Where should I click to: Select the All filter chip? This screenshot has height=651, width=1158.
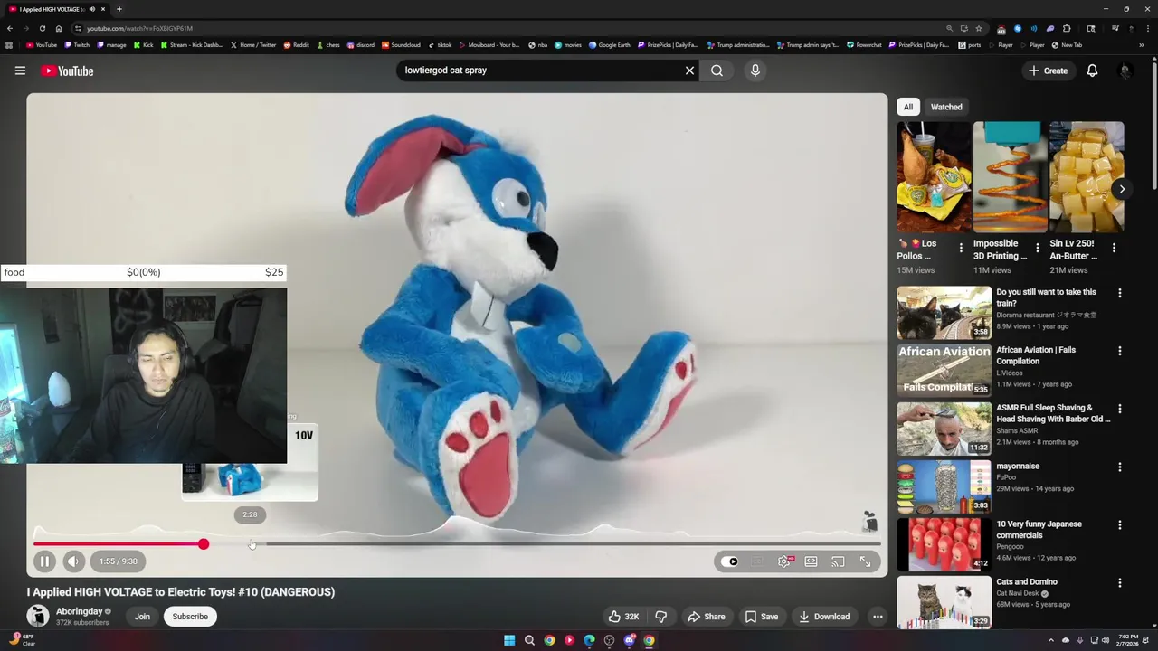tap(907, 107)
